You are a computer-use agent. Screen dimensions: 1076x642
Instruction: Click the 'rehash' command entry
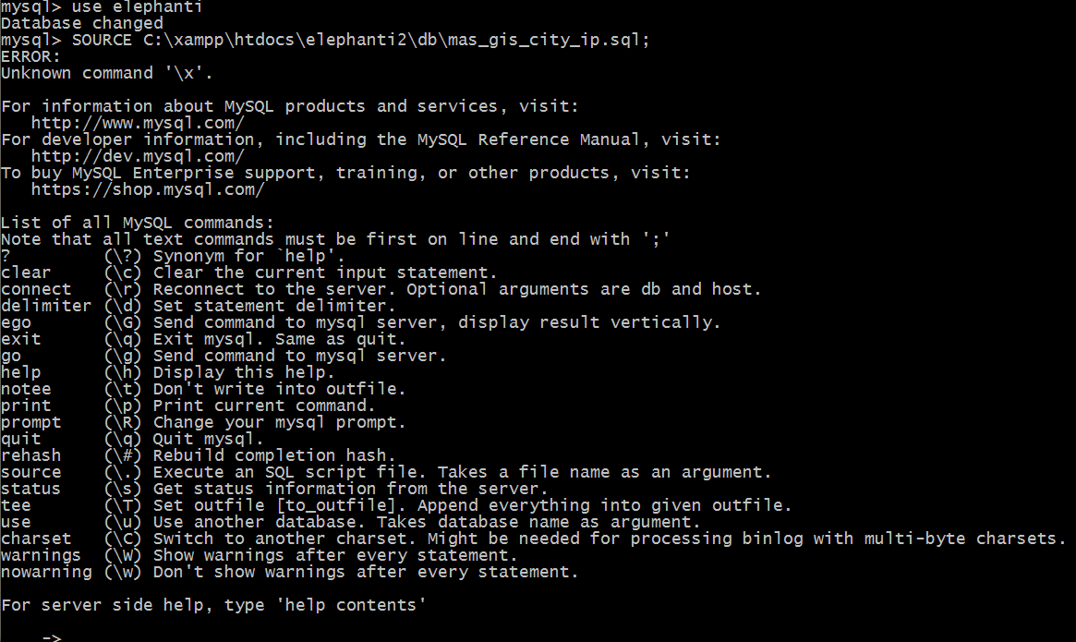[x=30, y=455]
